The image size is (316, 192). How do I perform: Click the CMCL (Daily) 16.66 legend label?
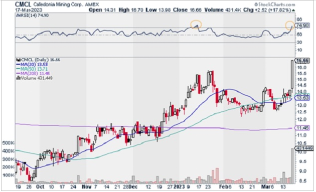click(x=38, y=60)
